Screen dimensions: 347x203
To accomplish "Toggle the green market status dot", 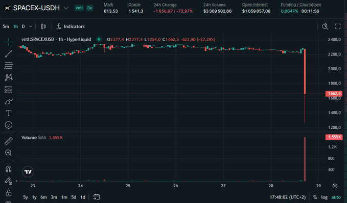I will [x=99, y=40].
